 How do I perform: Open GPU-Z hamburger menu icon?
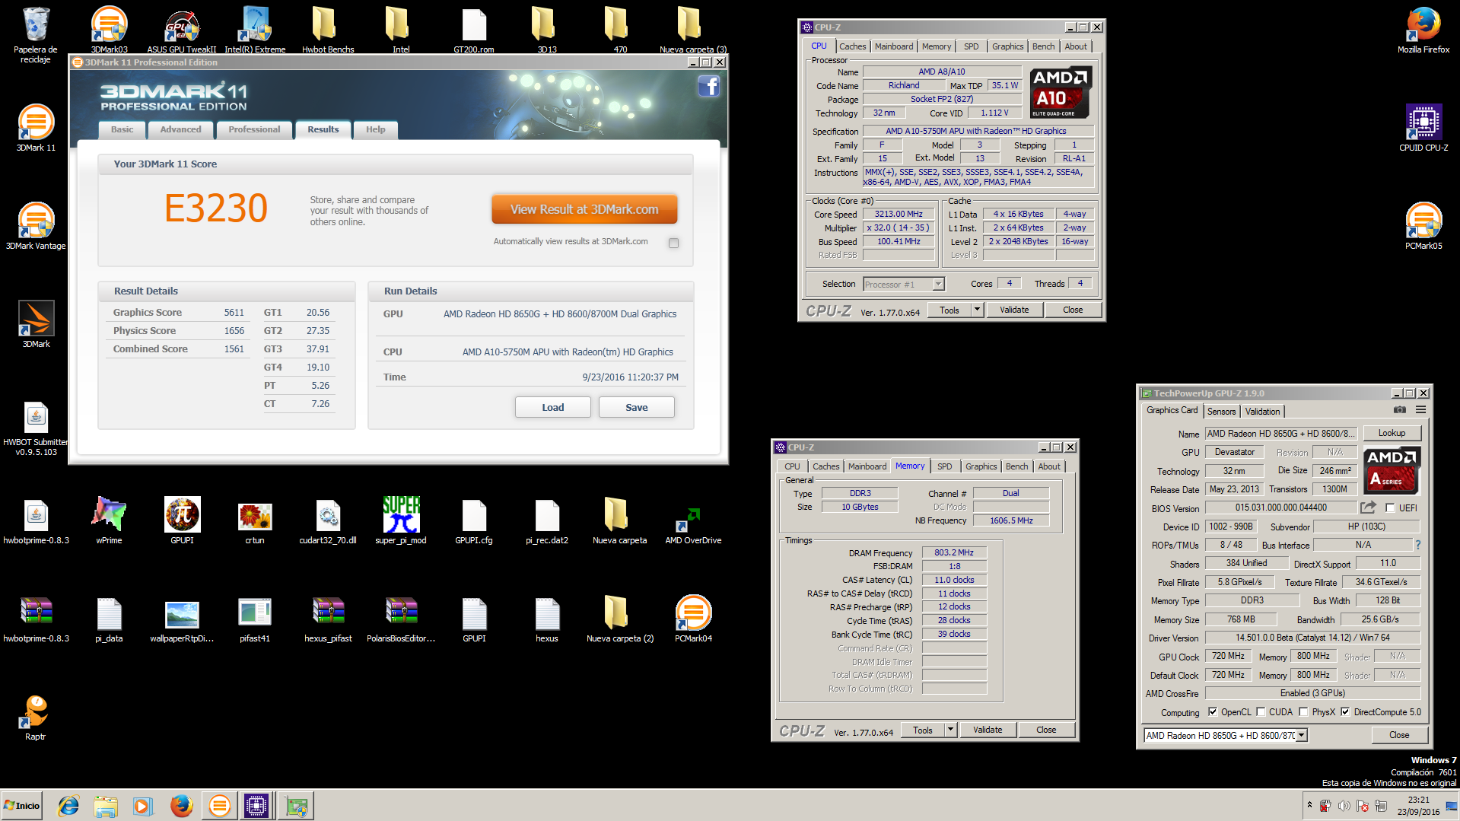coord(1420,409)
